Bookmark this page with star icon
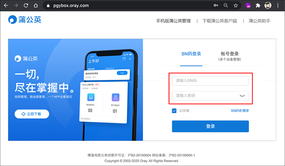This screenshot has width=285, height=166. coord(236,5)
